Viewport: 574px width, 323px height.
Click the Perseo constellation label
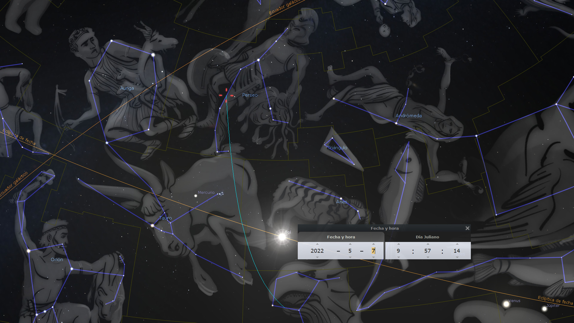[x=250, y=95]
